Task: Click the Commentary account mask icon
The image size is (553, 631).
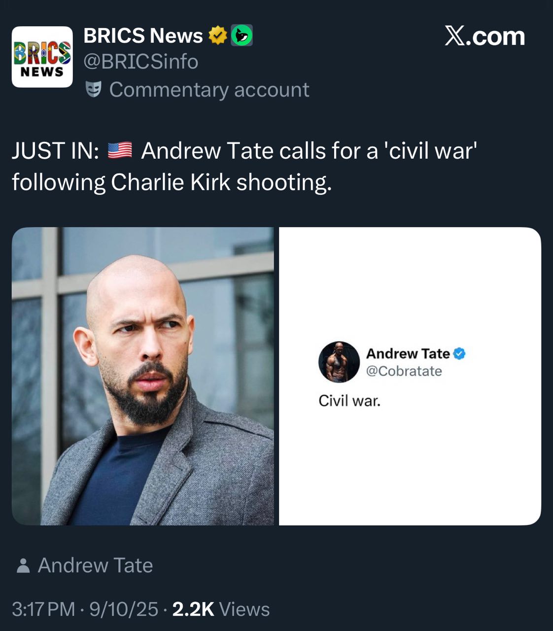Action: point(94,90)
